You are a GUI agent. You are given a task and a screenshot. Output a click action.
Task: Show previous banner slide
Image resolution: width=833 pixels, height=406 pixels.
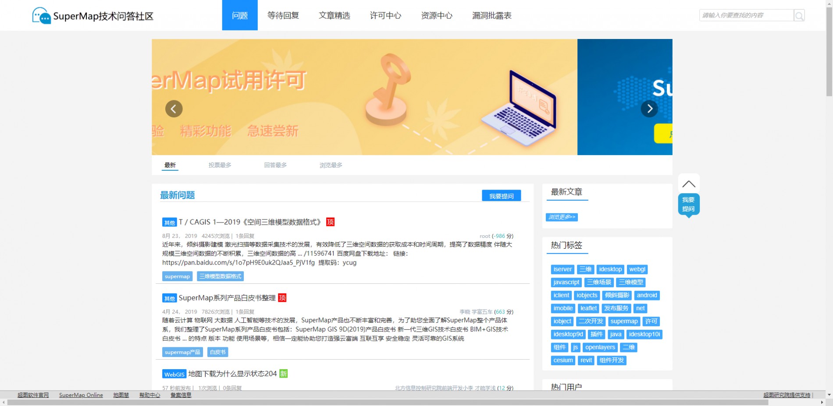(174, 109)
